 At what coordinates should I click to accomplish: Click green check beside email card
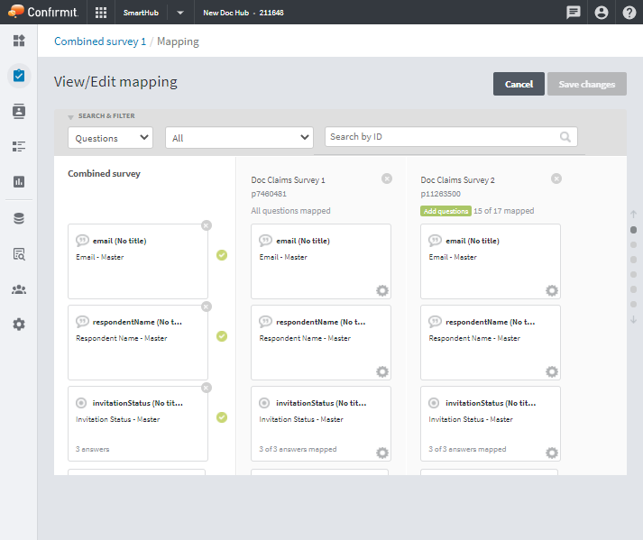tap(222, 255)
